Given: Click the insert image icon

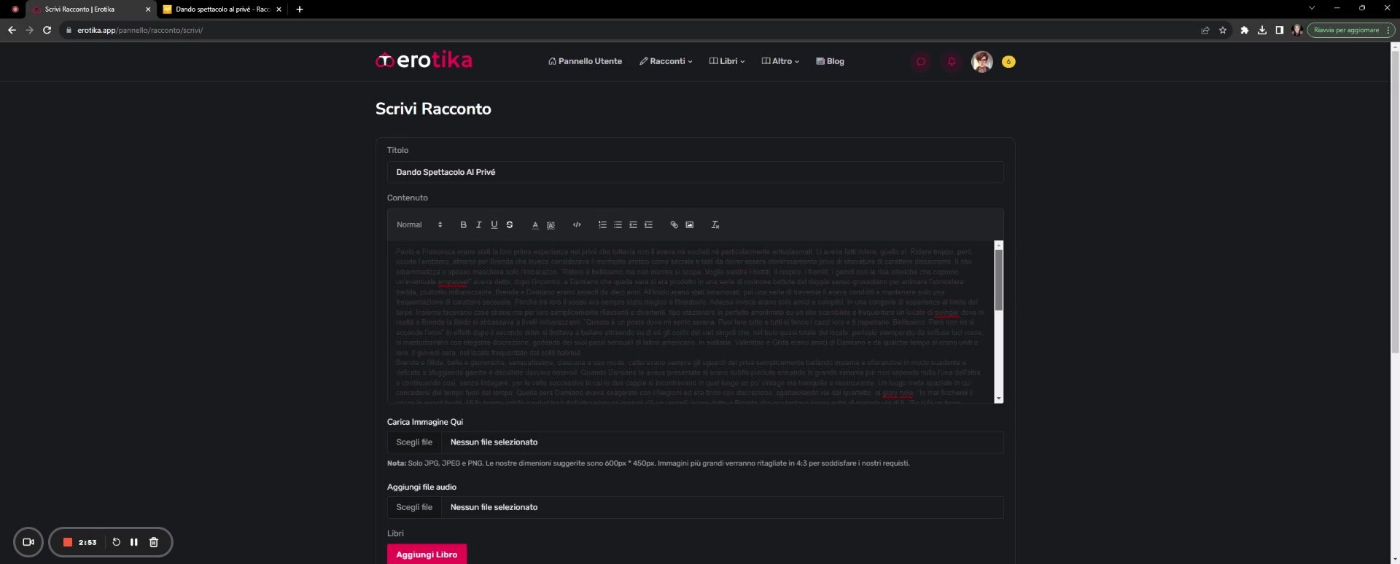Looking at the screenshot, I should click(690, 225).
